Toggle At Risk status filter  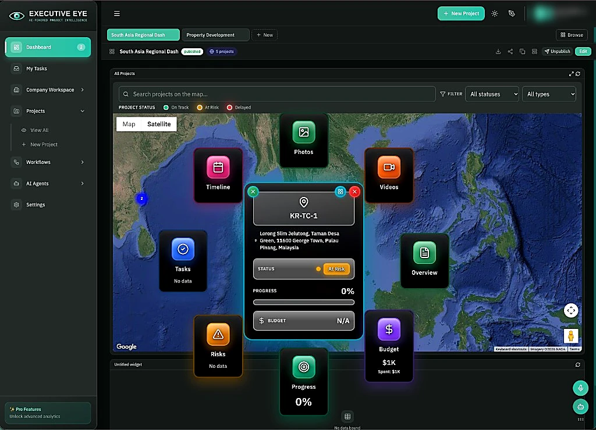pyautogui.click(x=208, y=107)
